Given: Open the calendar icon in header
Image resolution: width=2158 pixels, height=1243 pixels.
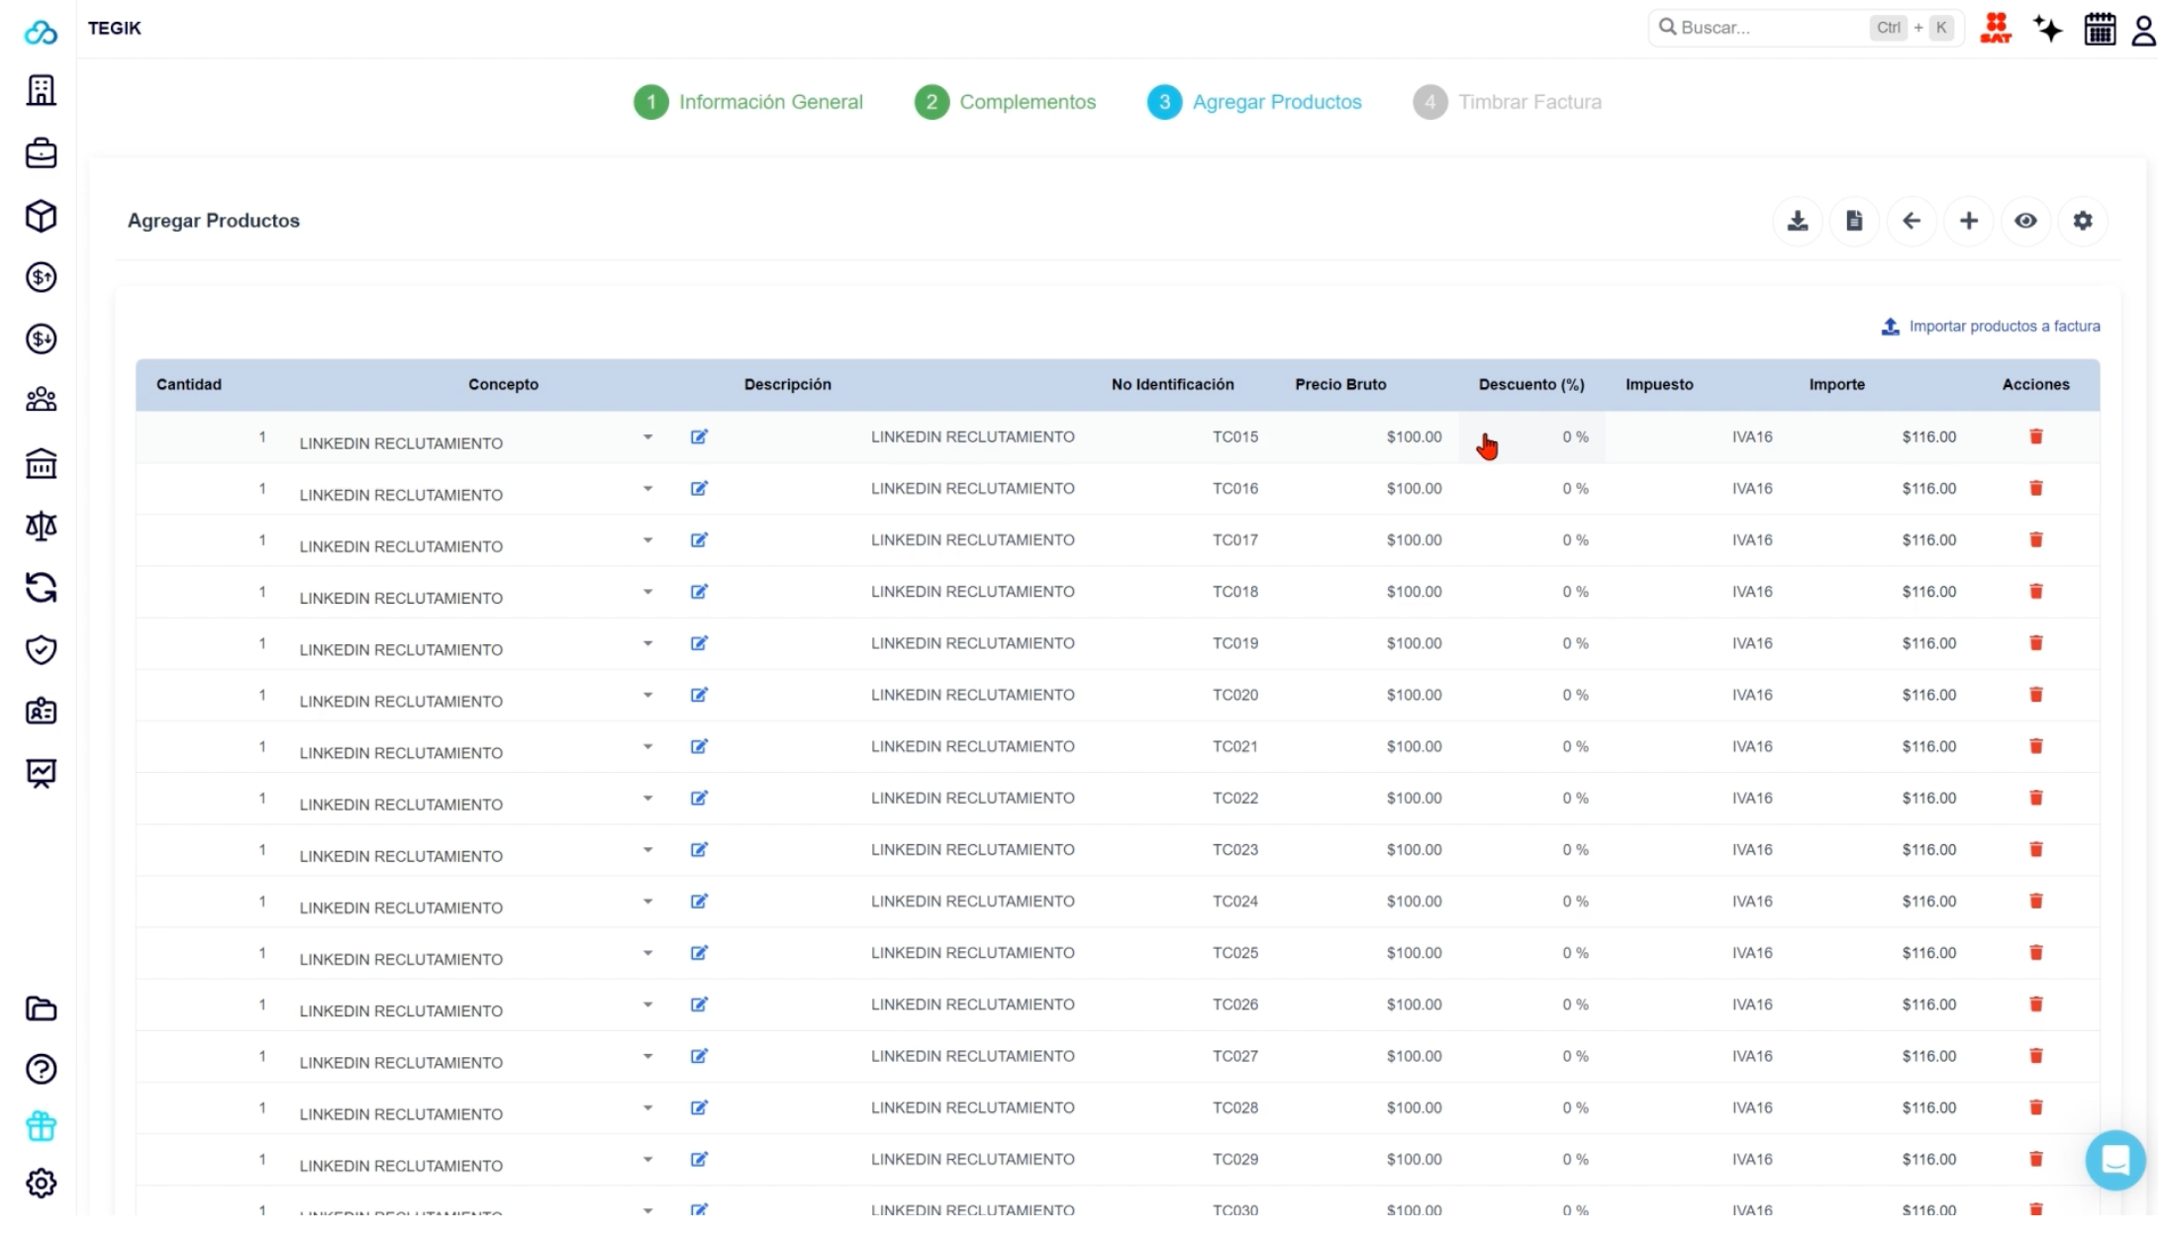Looking at the screenshot, I should pos(2100,28).
